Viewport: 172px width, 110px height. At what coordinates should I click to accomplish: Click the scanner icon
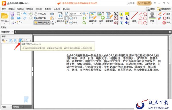click(19, 18)
